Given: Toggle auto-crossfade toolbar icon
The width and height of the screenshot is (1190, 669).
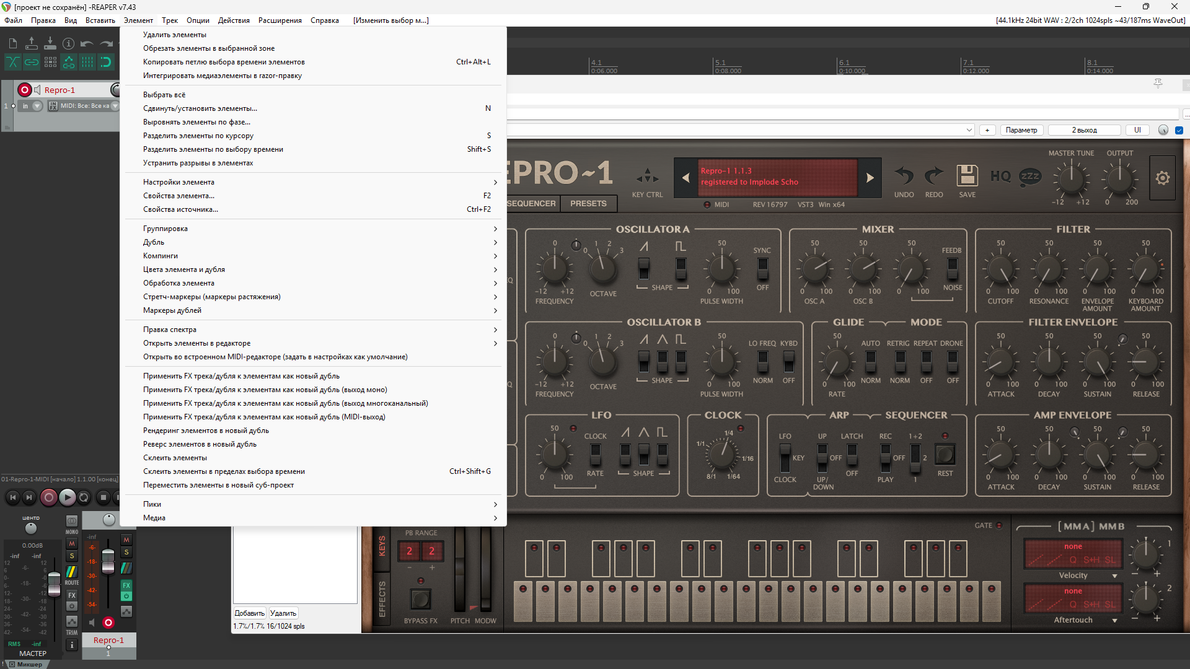Looking at the screenshot, I should (x=12, y=62).
